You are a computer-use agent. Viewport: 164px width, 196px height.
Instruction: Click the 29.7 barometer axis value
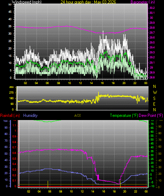152,32
